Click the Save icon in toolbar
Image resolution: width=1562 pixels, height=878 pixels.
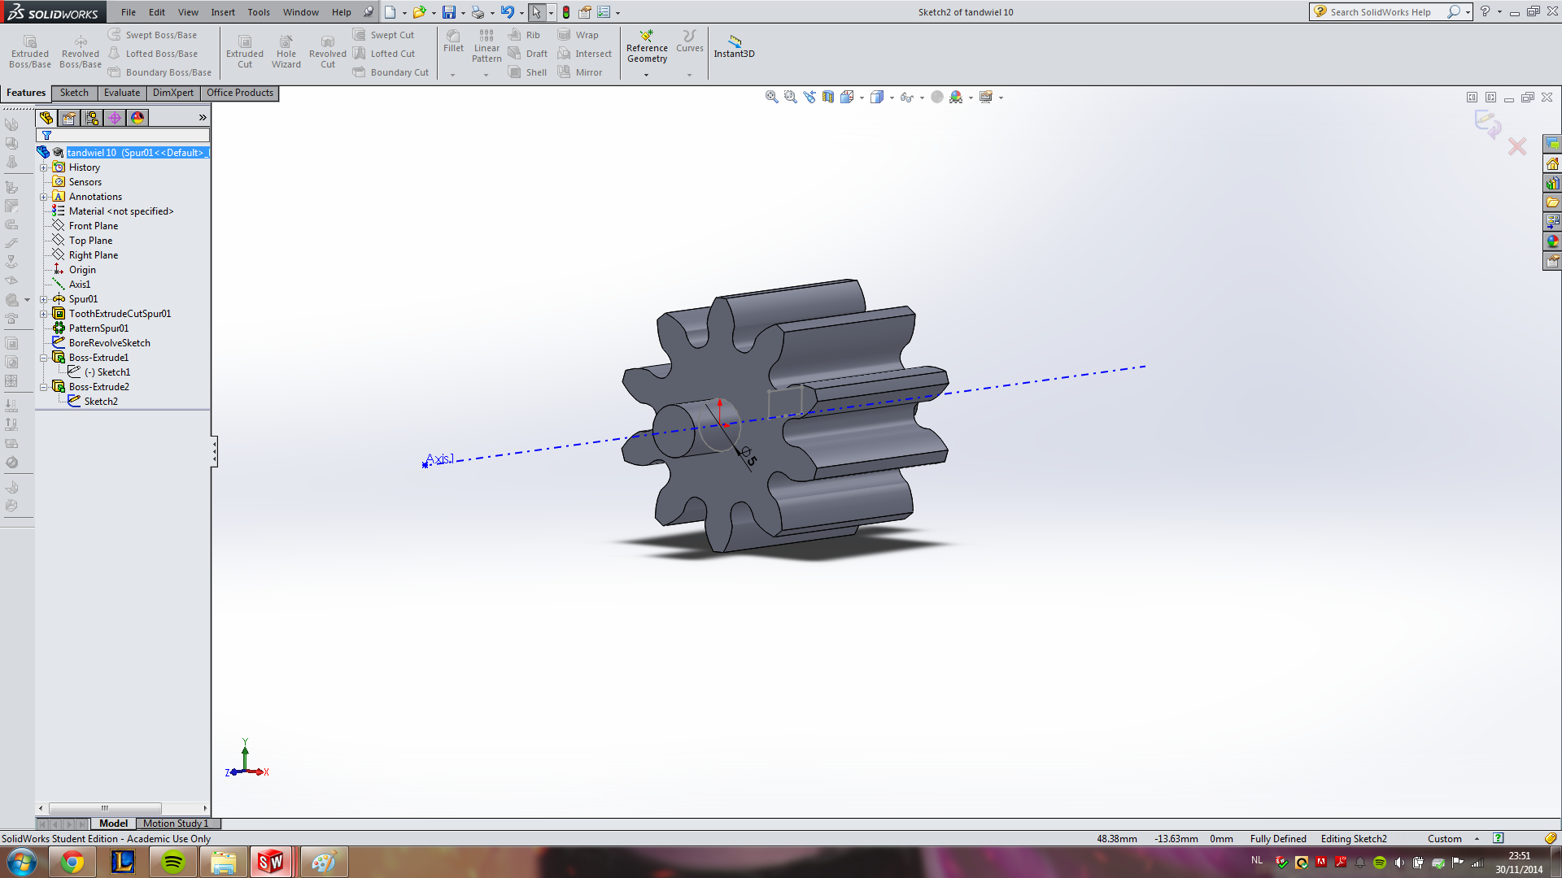pyautogui.click(x=448, y=12)
